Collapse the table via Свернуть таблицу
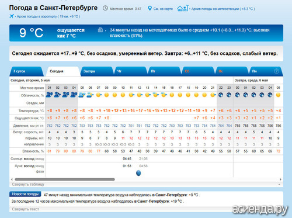Viewport: 292px width, 218px height. 28,184
